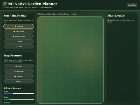
Task: Choose the Partial sun zone
Action: [x=19, y=31]
